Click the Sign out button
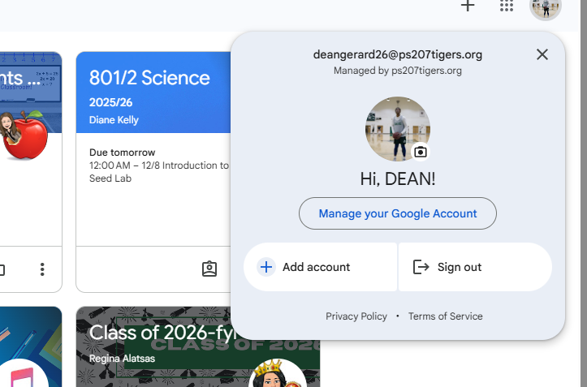Image resolution: width=587 pixels, height=387 pixels. click(x=475, y=267)
